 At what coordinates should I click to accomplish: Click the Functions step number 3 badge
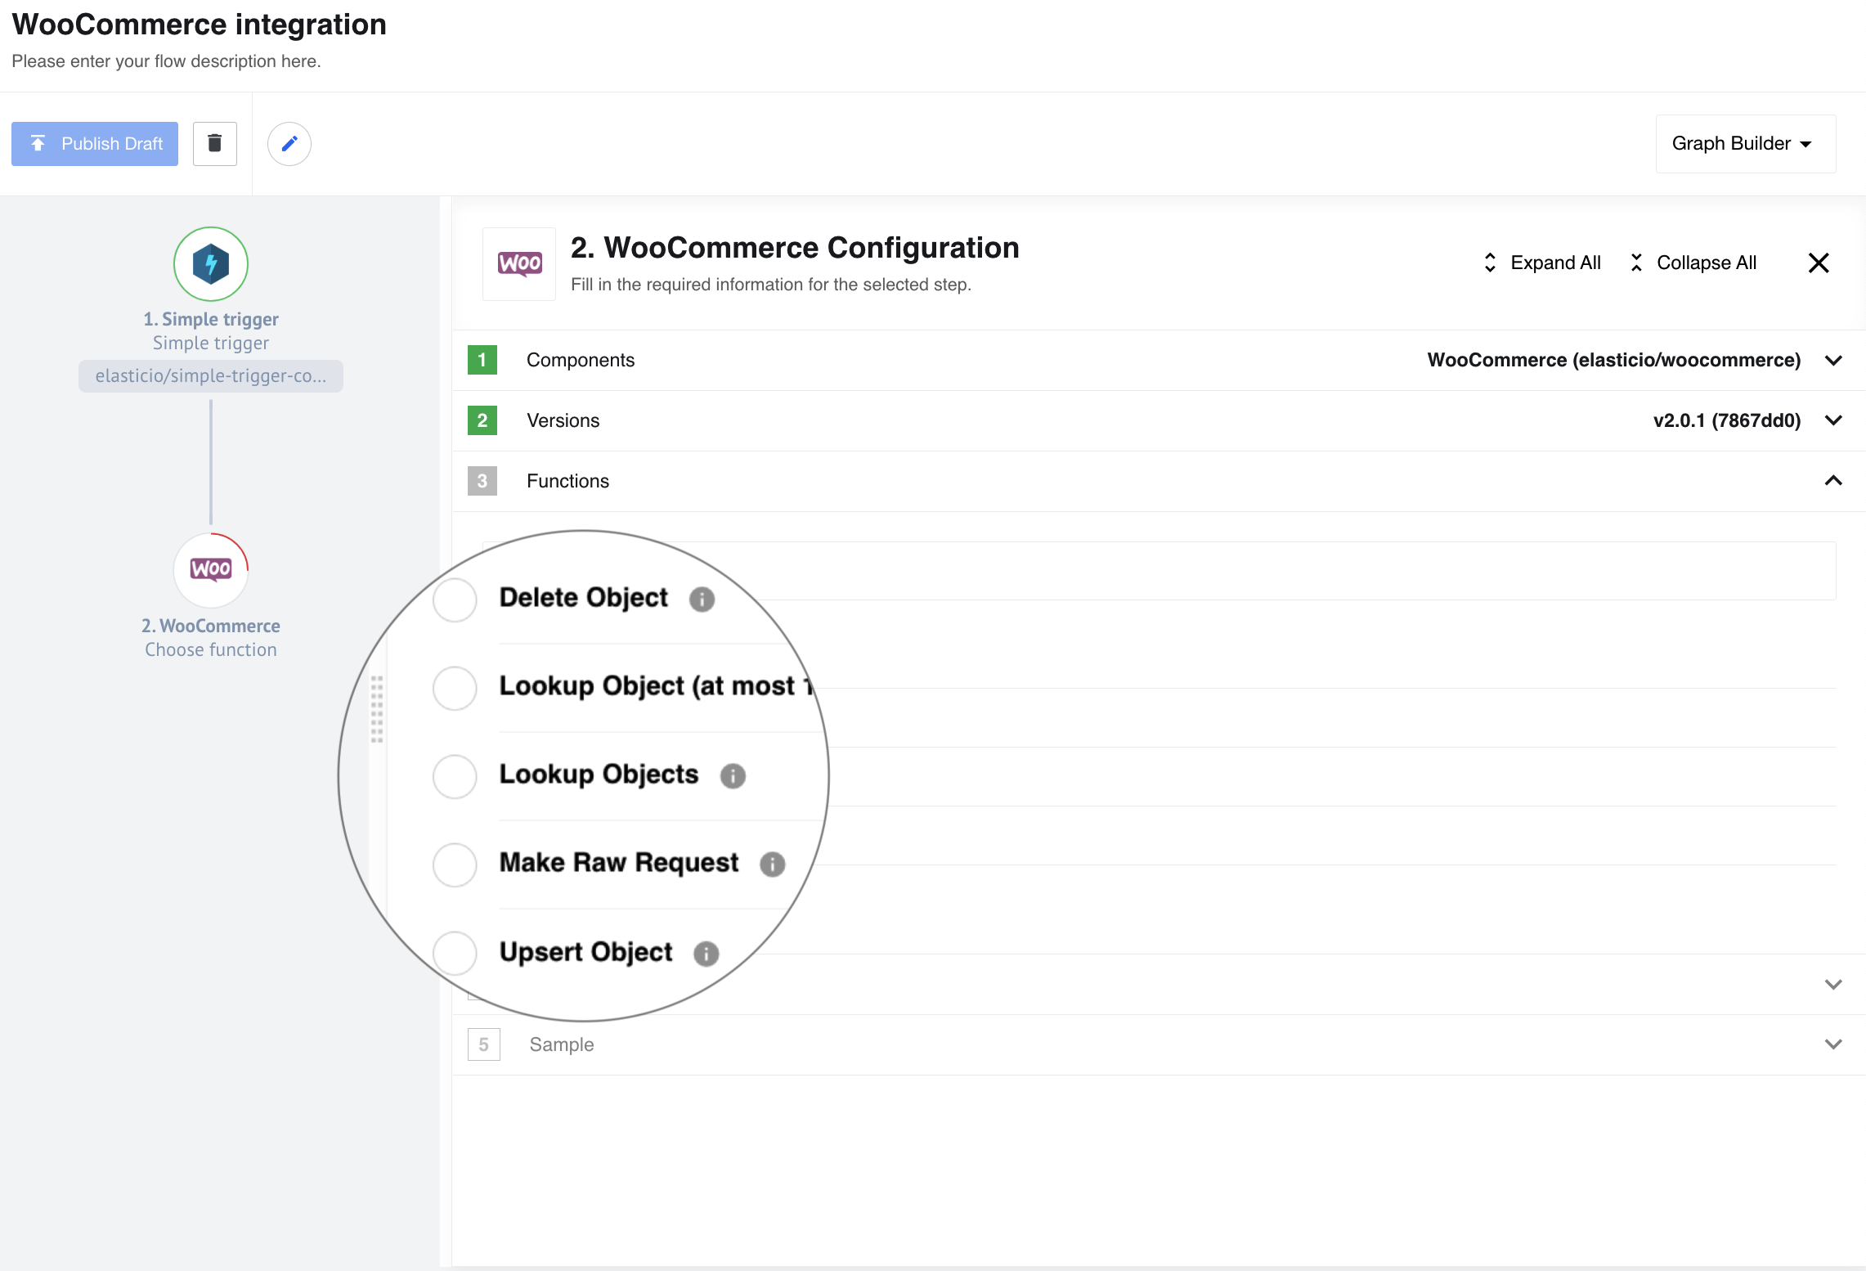point(482,481)
